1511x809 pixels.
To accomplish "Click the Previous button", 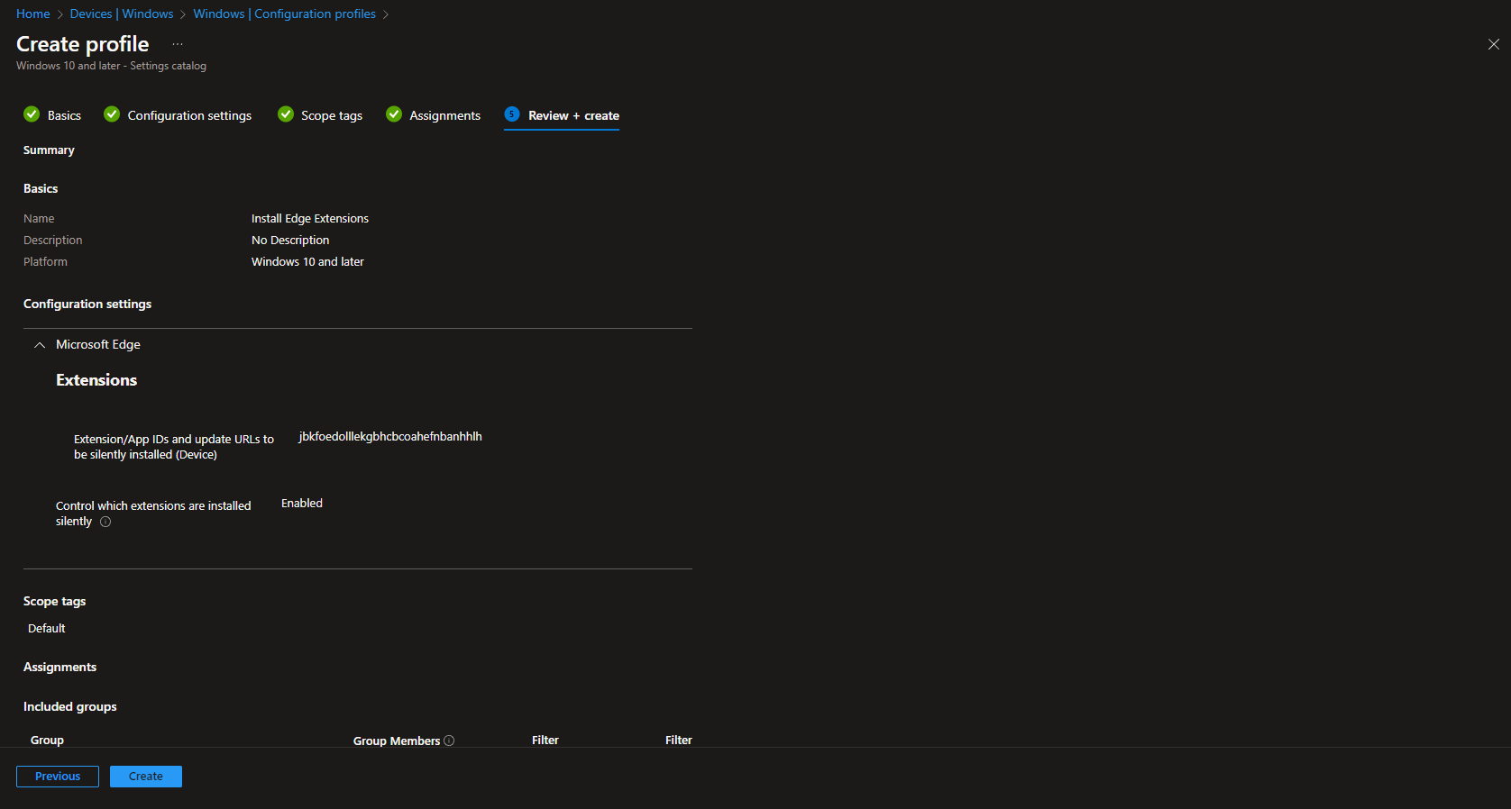I will [x=58, y=777].
